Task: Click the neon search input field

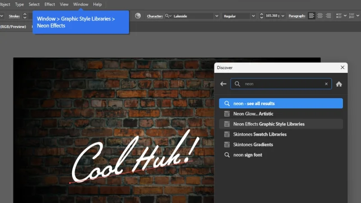Action: pyautogui.click(x=281, y=84)
